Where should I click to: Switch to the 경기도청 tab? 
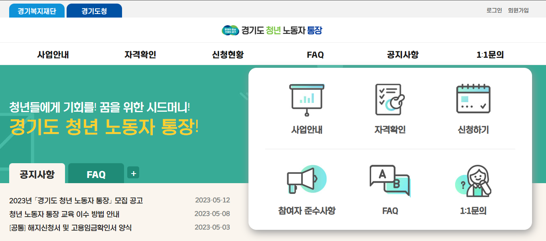tap(94, 11)
